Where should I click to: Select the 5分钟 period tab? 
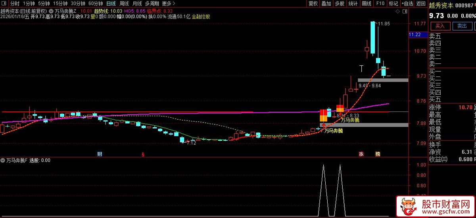44,4
